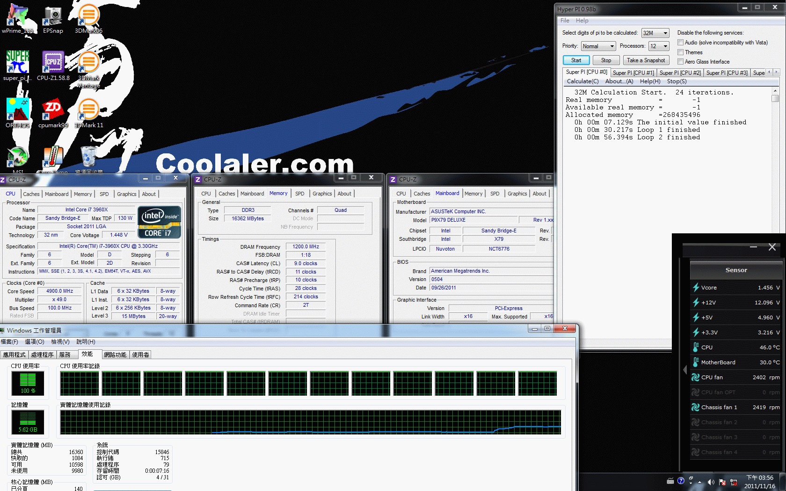Click the CPU fan sensor icon
The height and width of the screenshot is (491, 786).
[696, 377]
